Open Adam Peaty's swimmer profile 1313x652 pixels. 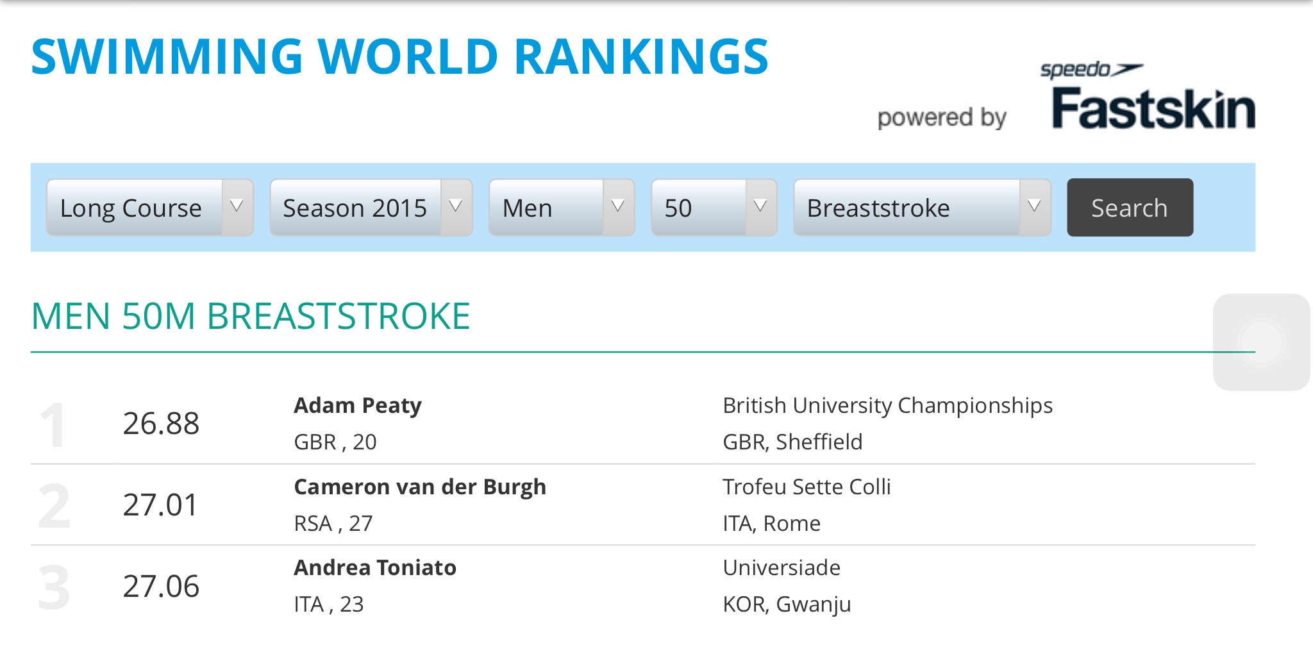tap(358, 406)
